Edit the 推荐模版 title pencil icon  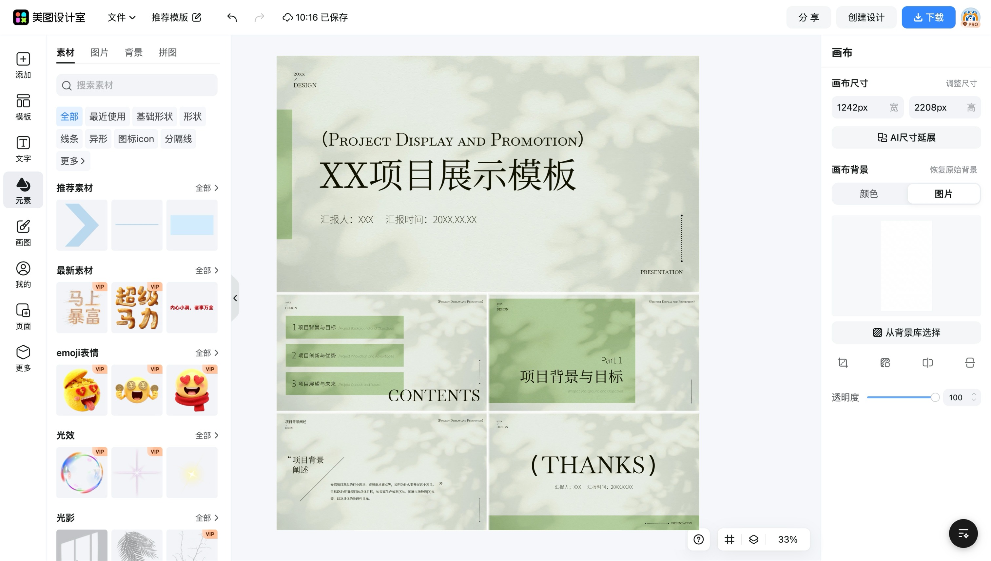[197, 17]
